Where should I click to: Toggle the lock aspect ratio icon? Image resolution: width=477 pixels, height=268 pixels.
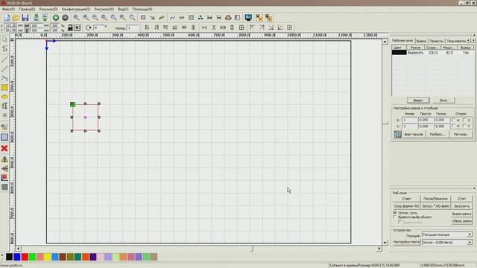(x=70, y=28)
